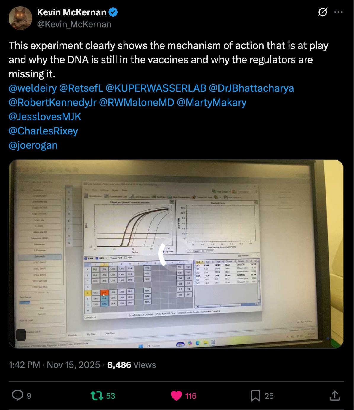Open the @Kevin_McKernan handle link
Image resolution: width=354 pixels, height=410 pixels.
tap(74, 24)
